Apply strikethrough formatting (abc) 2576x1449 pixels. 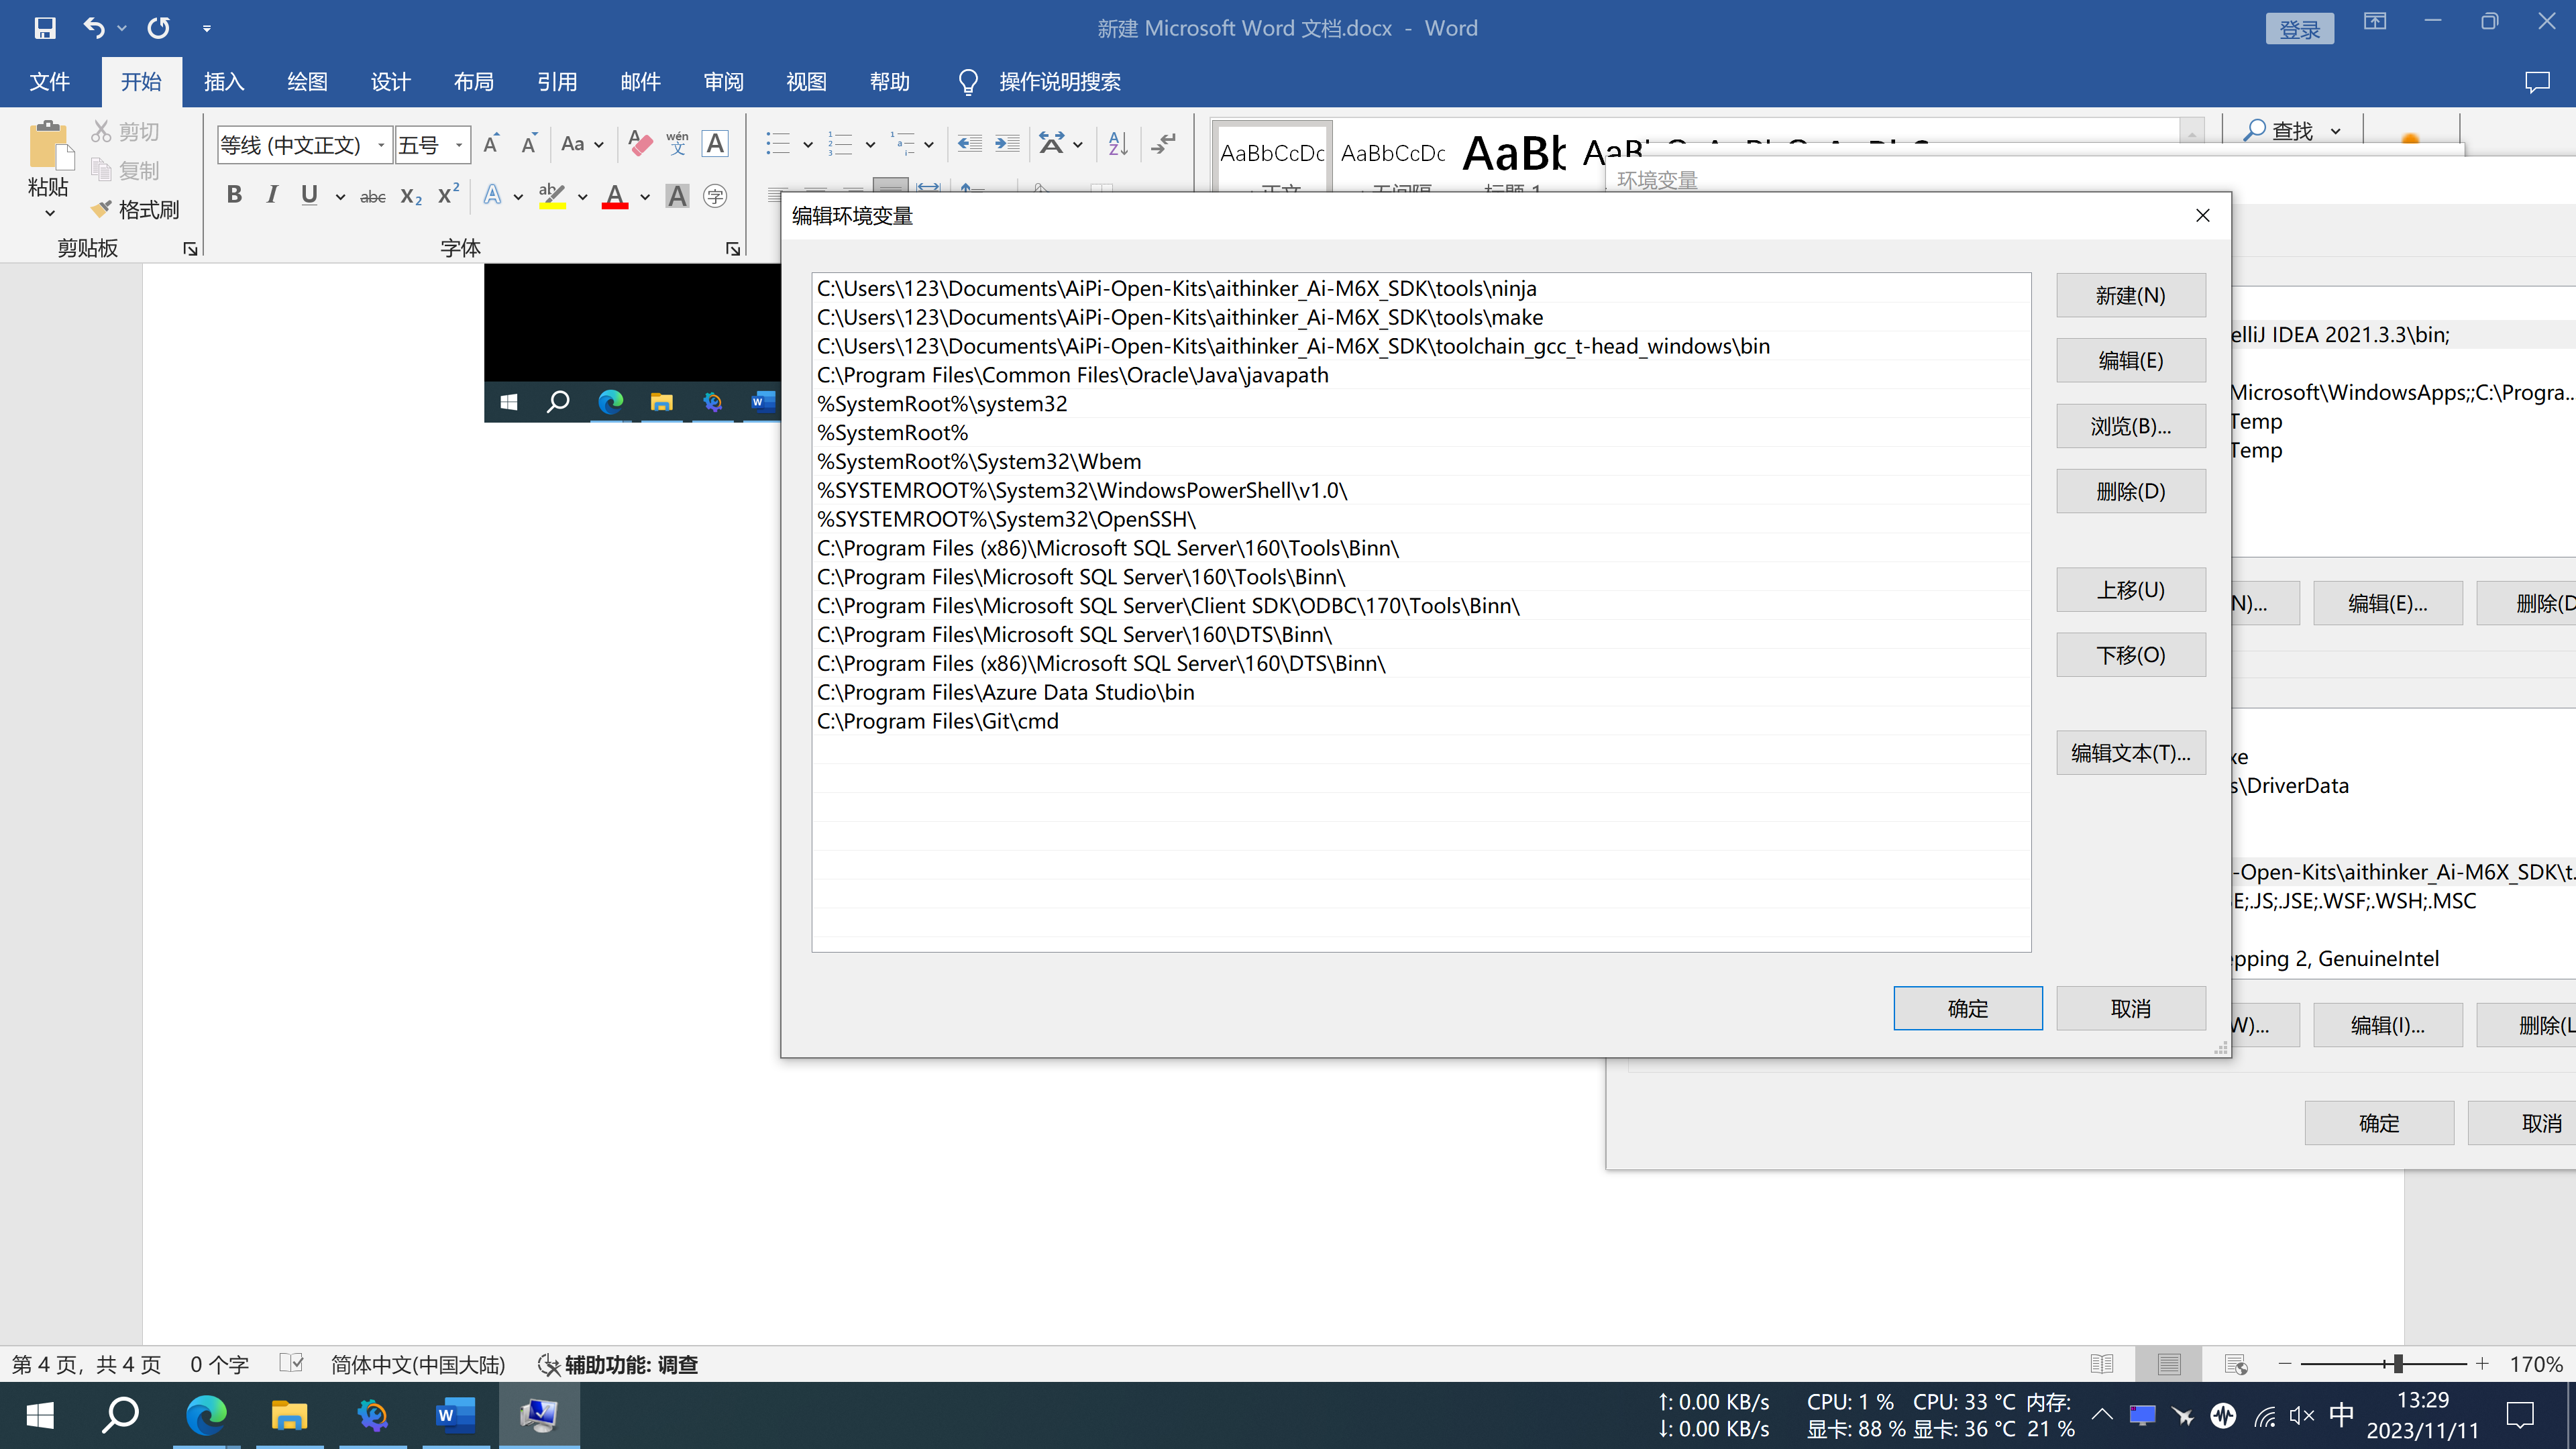373,196
